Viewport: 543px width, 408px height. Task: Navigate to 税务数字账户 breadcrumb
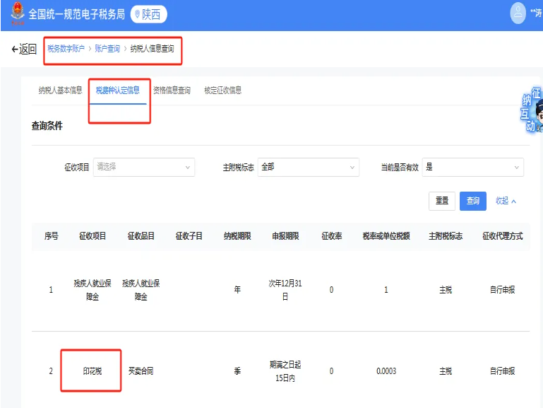click(x=66, y=49)
